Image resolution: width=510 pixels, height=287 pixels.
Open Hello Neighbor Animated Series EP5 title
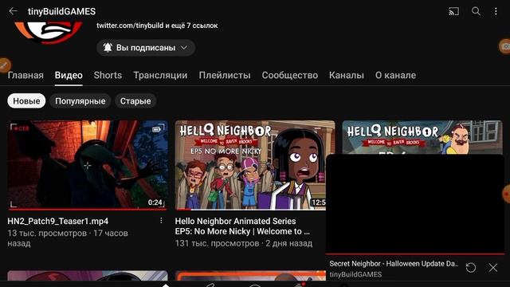[242, 226]
